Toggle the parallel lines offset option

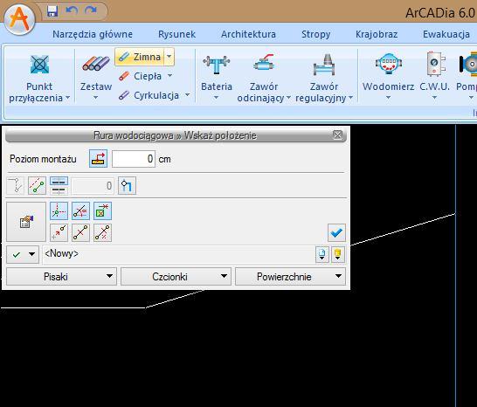[59, 185]
